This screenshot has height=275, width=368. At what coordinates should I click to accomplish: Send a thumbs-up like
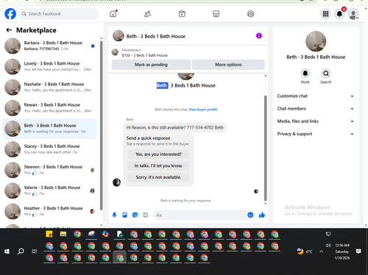click(262, 215)
